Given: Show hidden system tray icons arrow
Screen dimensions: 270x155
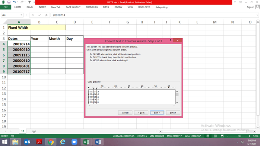Looking at the screenshot, I should [x=237, y=142].
